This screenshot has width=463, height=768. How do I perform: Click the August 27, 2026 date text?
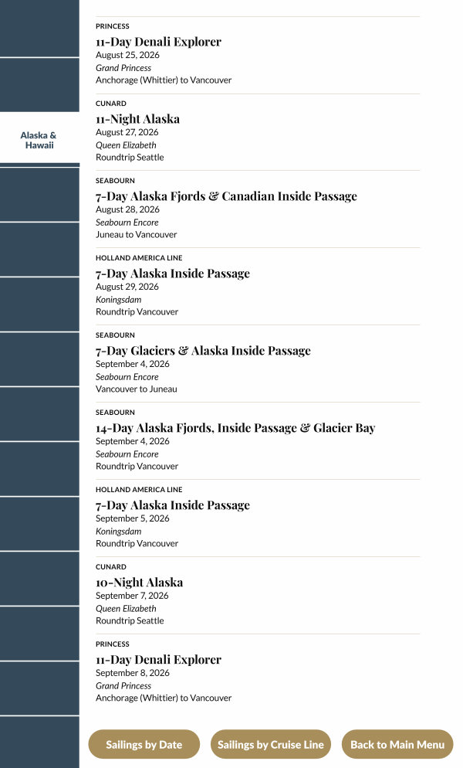pyautogui.click(x=127, y=132)
